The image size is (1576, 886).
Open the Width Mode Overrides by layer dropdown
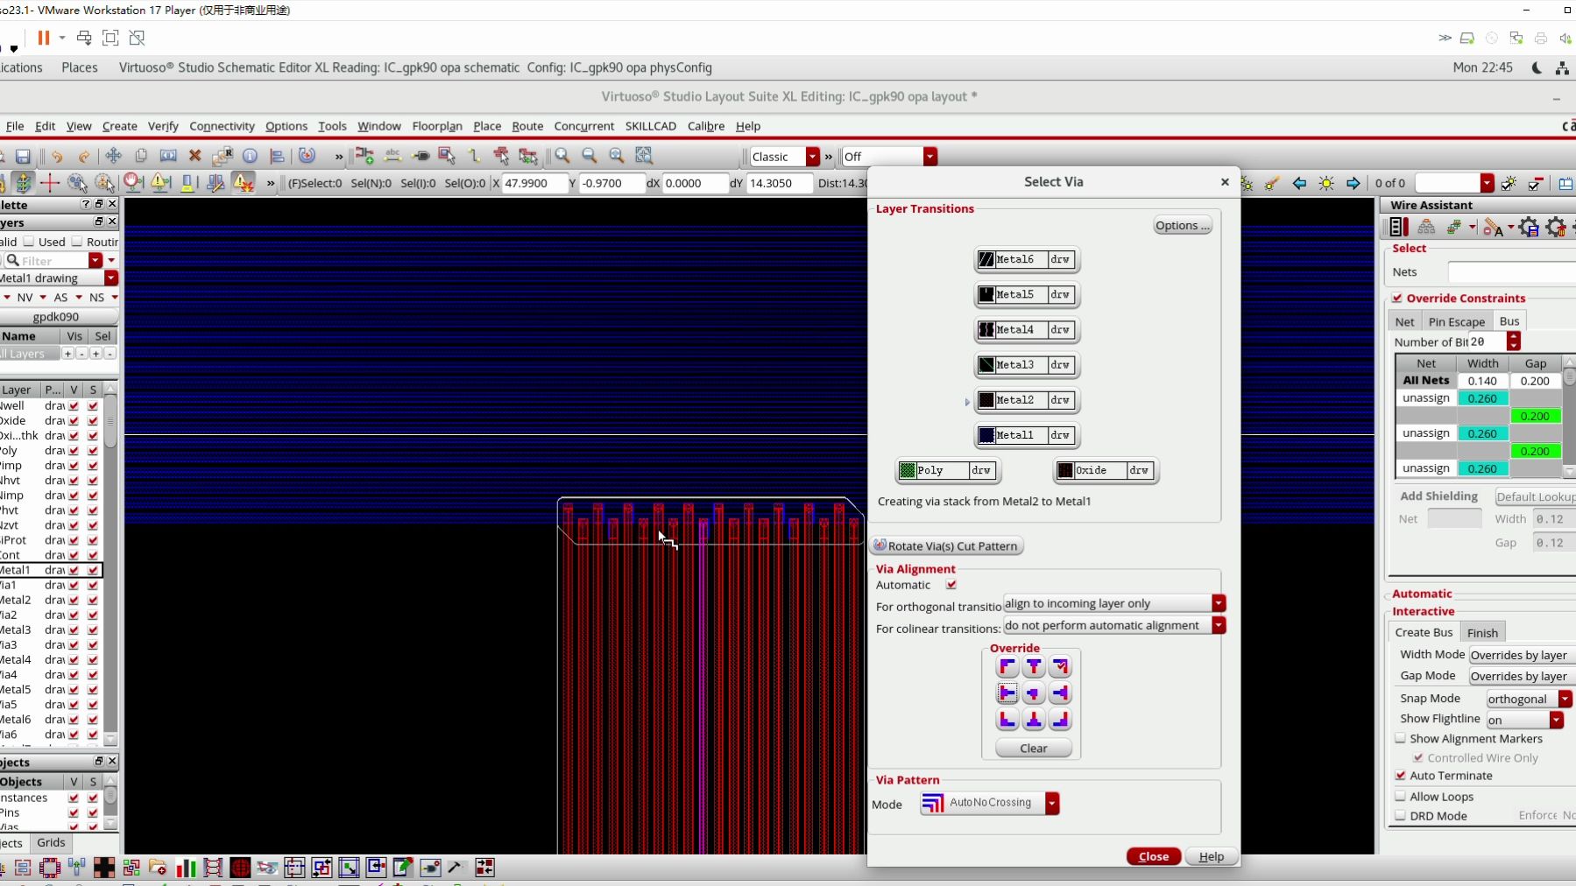point(1523,655)
